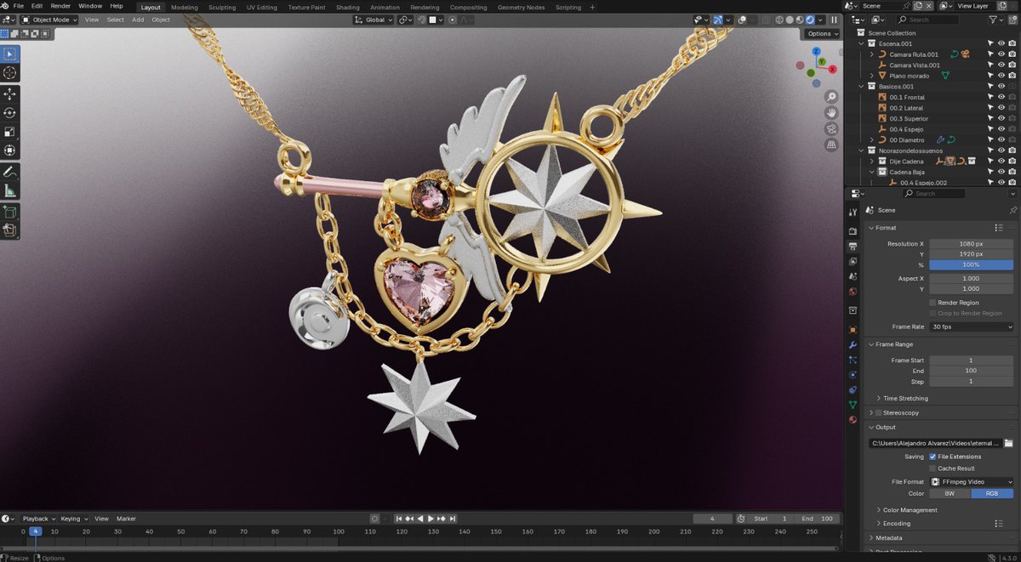
Task: Select BW color mode
Action: pos(950,493)
